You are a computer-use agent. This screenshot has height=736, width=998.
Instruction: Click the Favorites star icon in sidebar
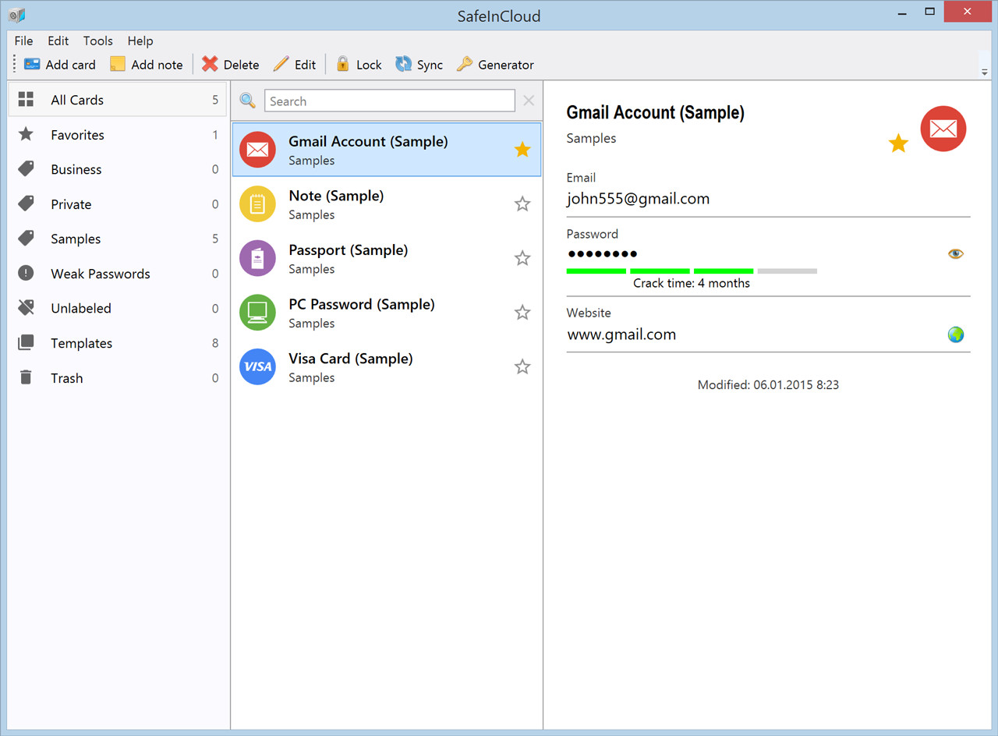[x=26, y=134]
